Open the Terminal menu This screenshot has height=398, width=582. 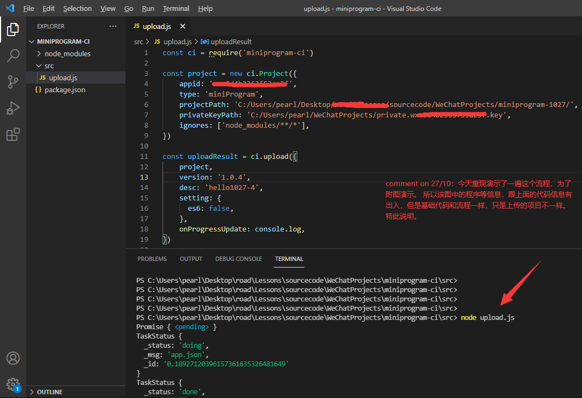click(x=176, y=8)
